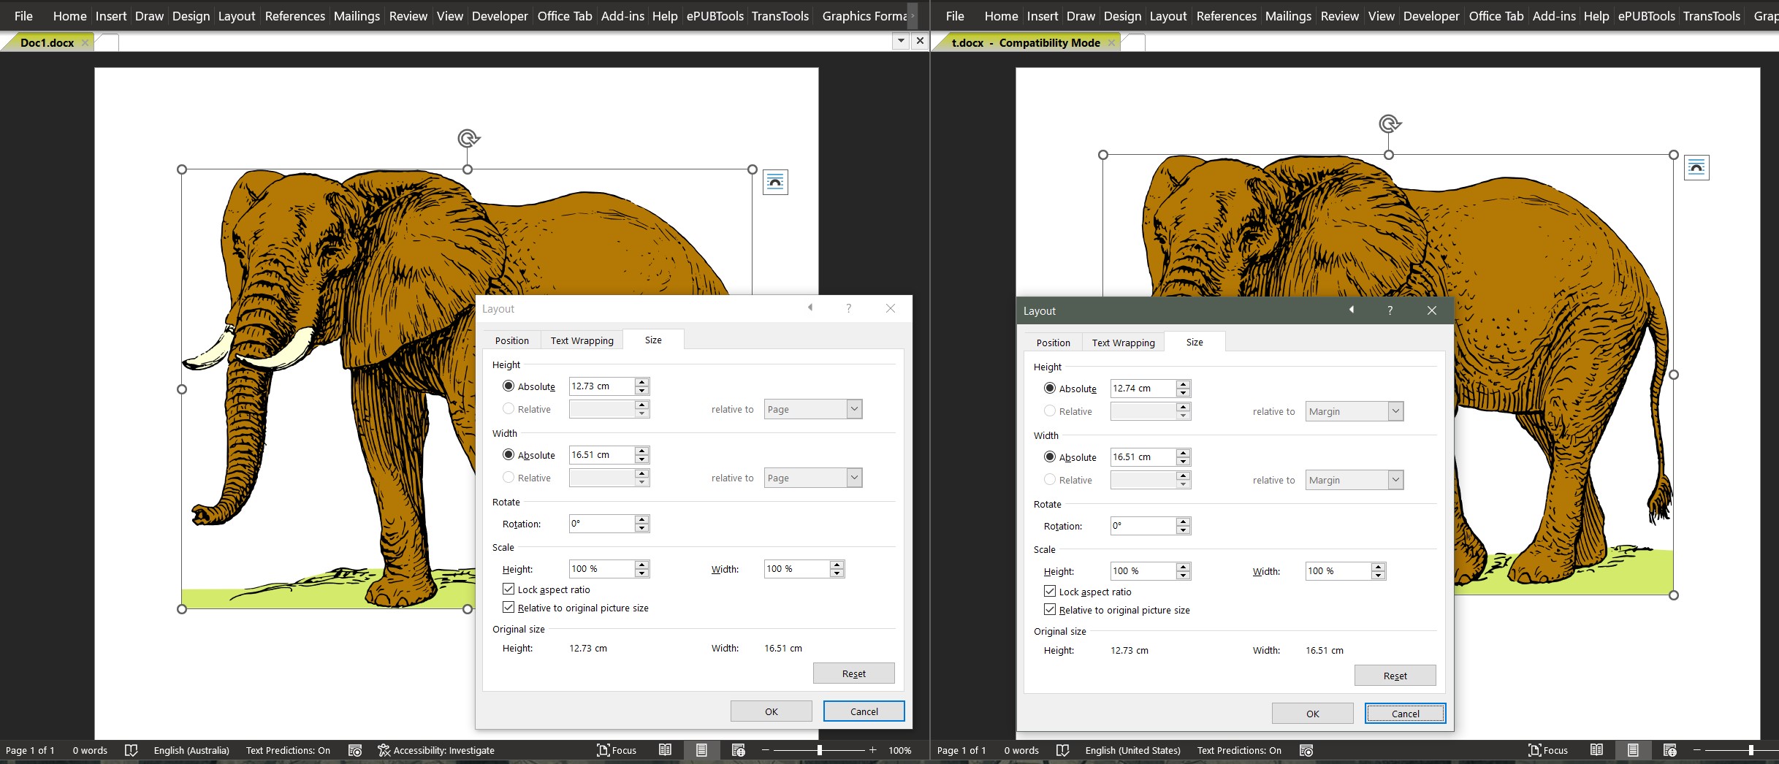Switch to Read Mode in left window
This screenshot has height=764, width=1779.
click(x=665, y=750)
